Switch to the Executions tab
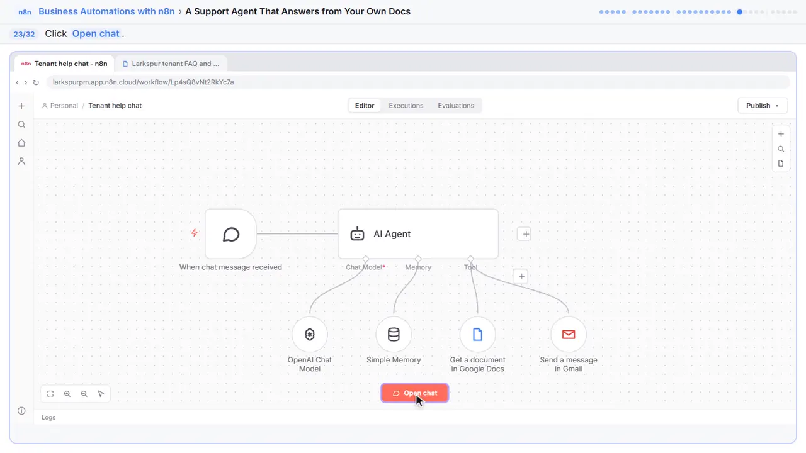 pos(406,106)
